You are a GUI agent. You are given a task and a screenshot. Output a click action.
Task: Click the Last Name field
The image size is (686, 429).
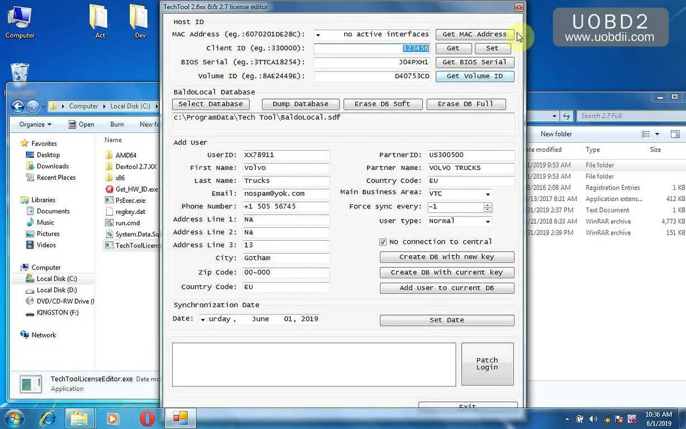[286, 181]
